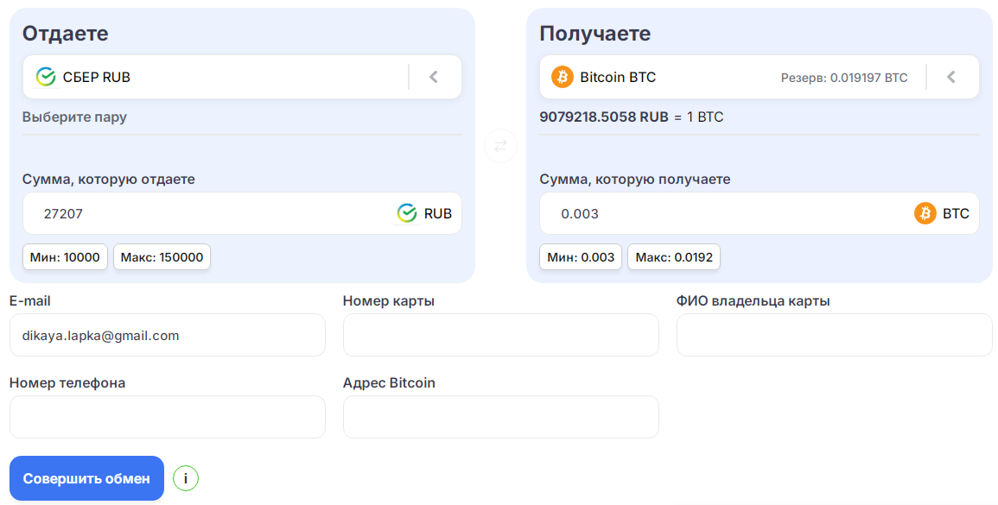Click the Bitcoin icon beside BTC amount
Image resolution: width=998 pixels, height=505 pixels.
coord(925,213)
